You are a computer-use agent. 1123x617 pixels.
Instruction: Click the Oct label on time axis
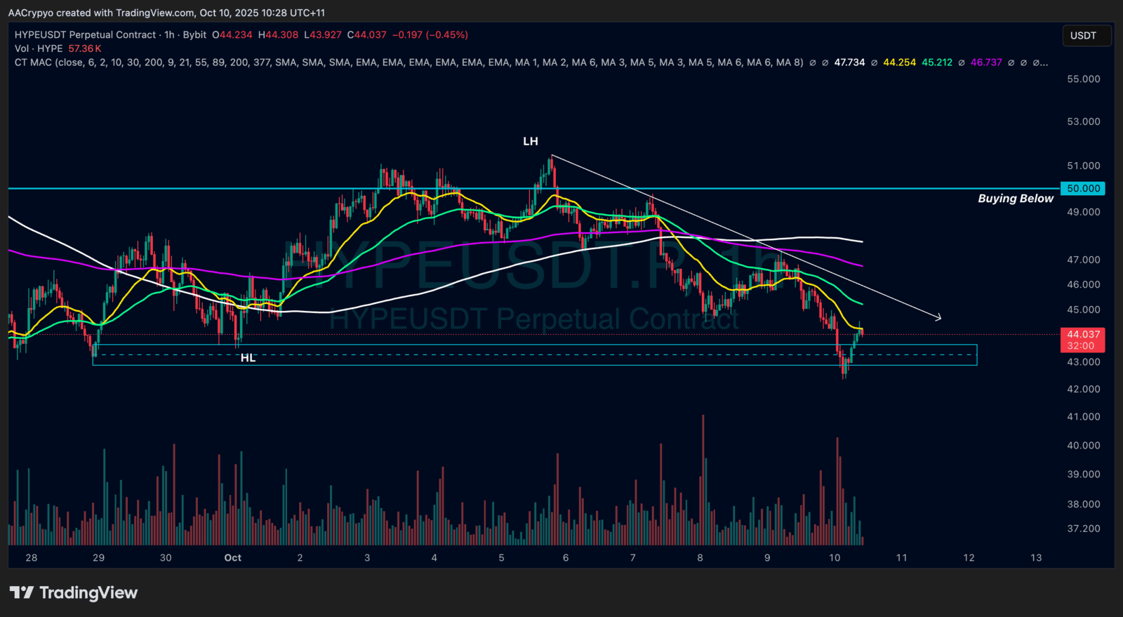tap(232, 558)
